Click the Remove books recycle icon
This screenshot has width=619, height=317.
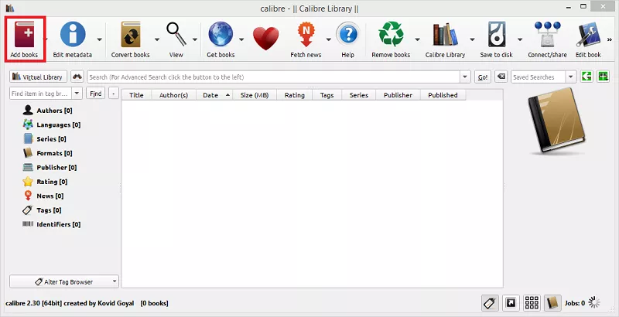pos(391,34)
